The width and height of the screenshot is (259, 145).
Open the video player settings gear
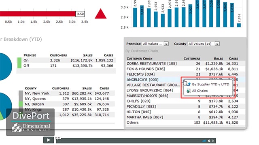[x=209, y=141]
